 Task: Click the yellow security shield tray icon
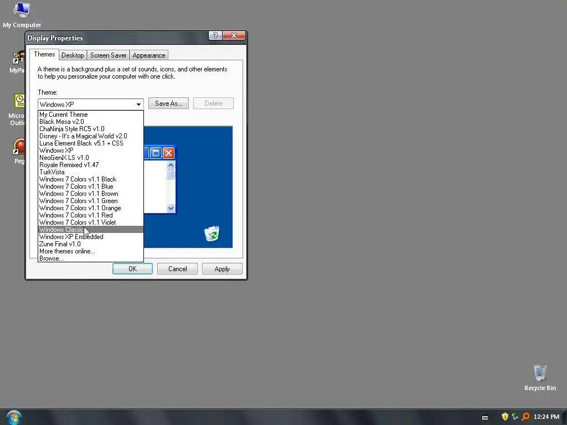[505, 417]
